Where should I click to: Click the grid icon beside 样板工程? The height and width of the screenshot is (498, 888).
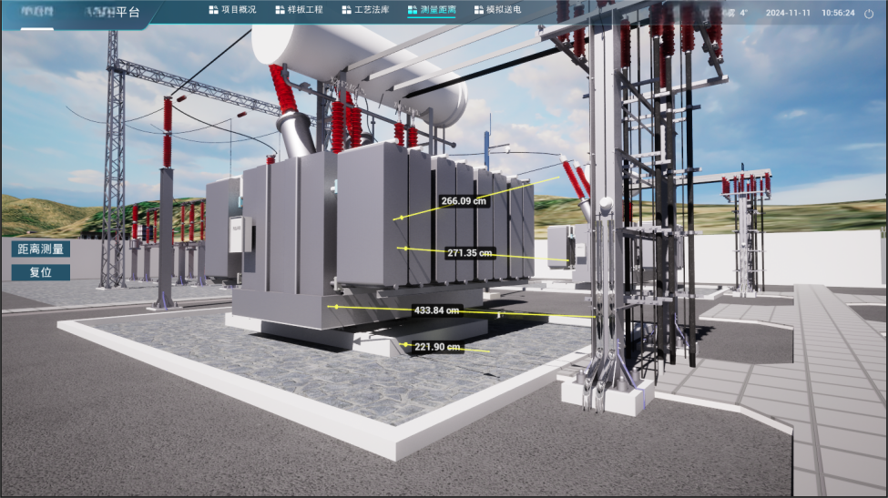click(x=281, y=10)
